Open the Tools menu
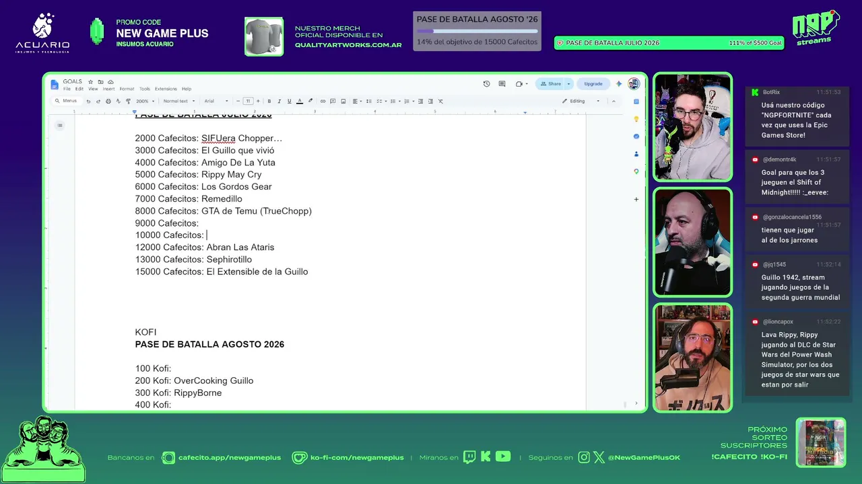This screenshot has height=484, width=862. (x=145, y=89)
